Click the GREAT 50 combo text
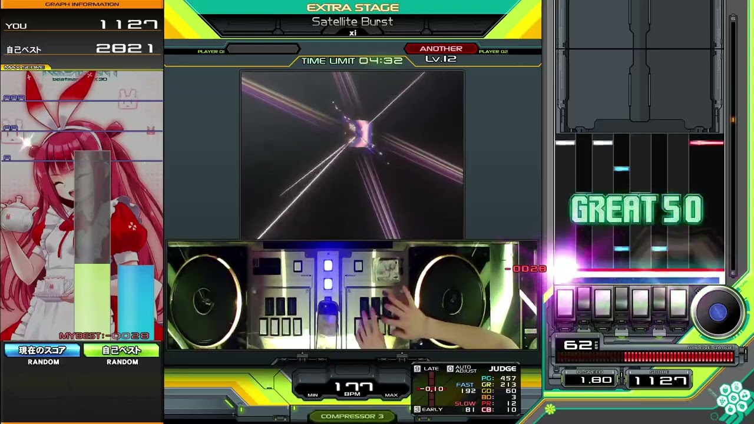The width and height of the screenshot is (754, 424). [x=637, y=210]
